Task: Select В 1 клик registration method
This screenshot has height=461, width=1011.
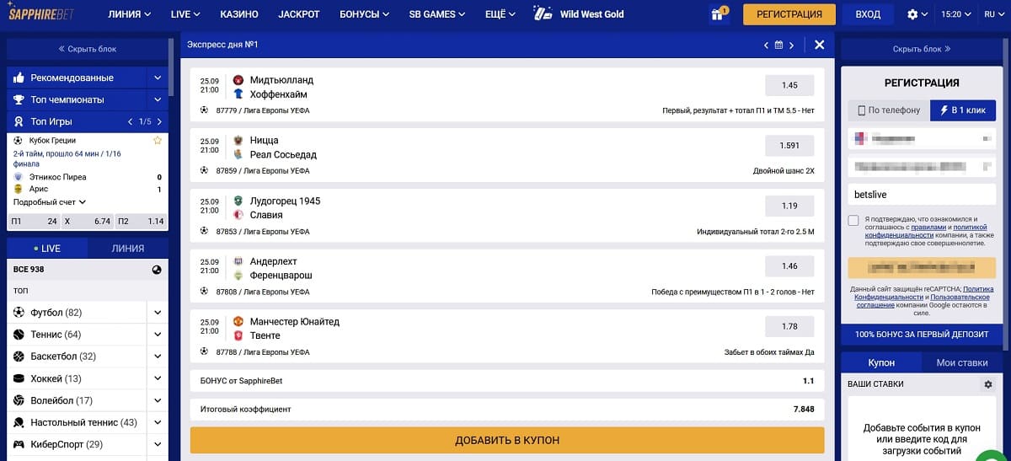Action: pyautogui.click(x=963, y=110)
